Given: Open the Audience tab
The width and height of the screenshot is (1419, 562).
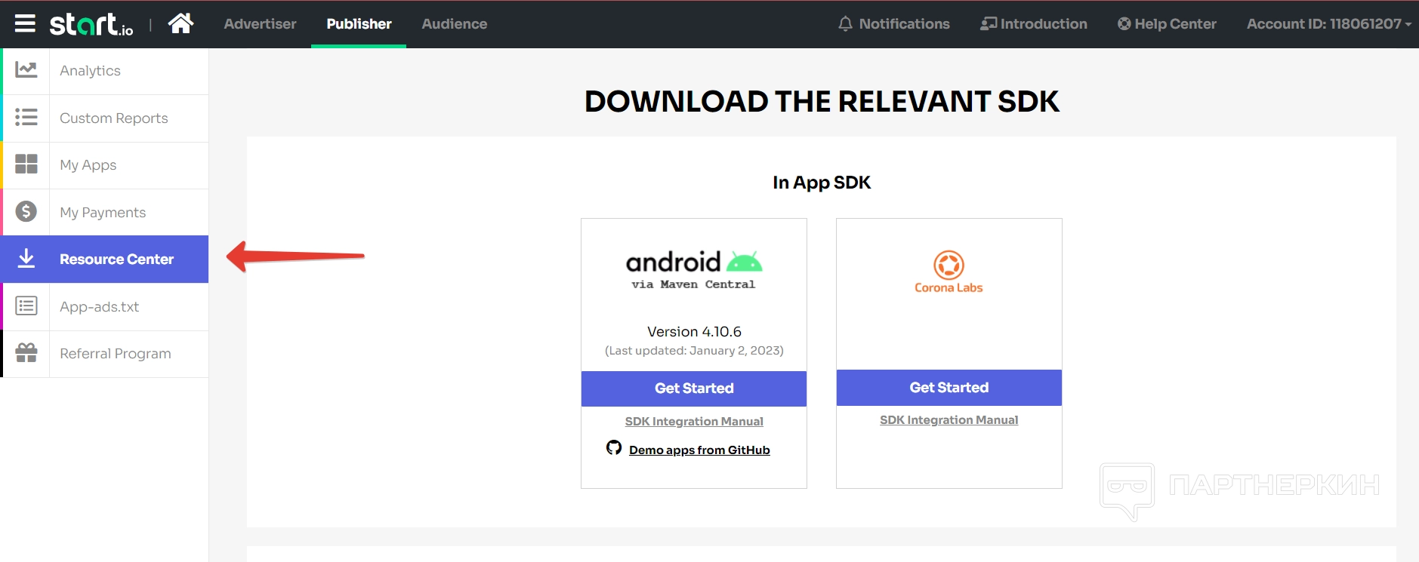Looking at the screenshot, I should (x=454, y=24).
